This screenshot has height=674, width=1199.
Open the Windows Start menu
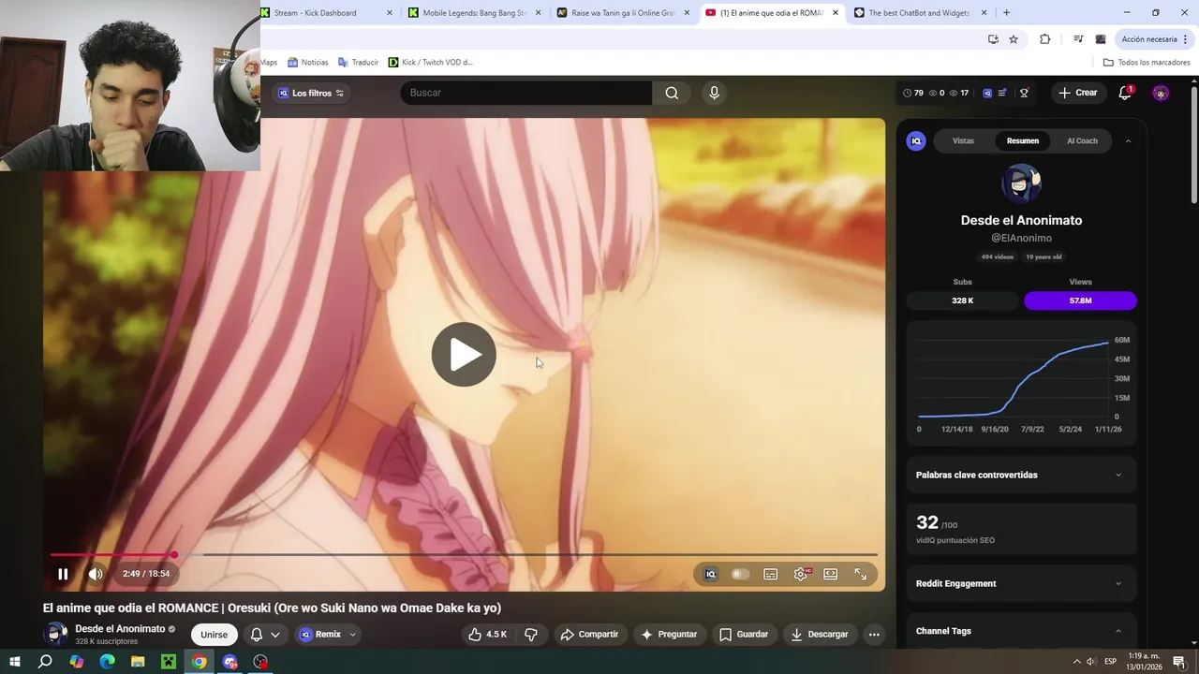pyautogui.click(x=15, y=662)
